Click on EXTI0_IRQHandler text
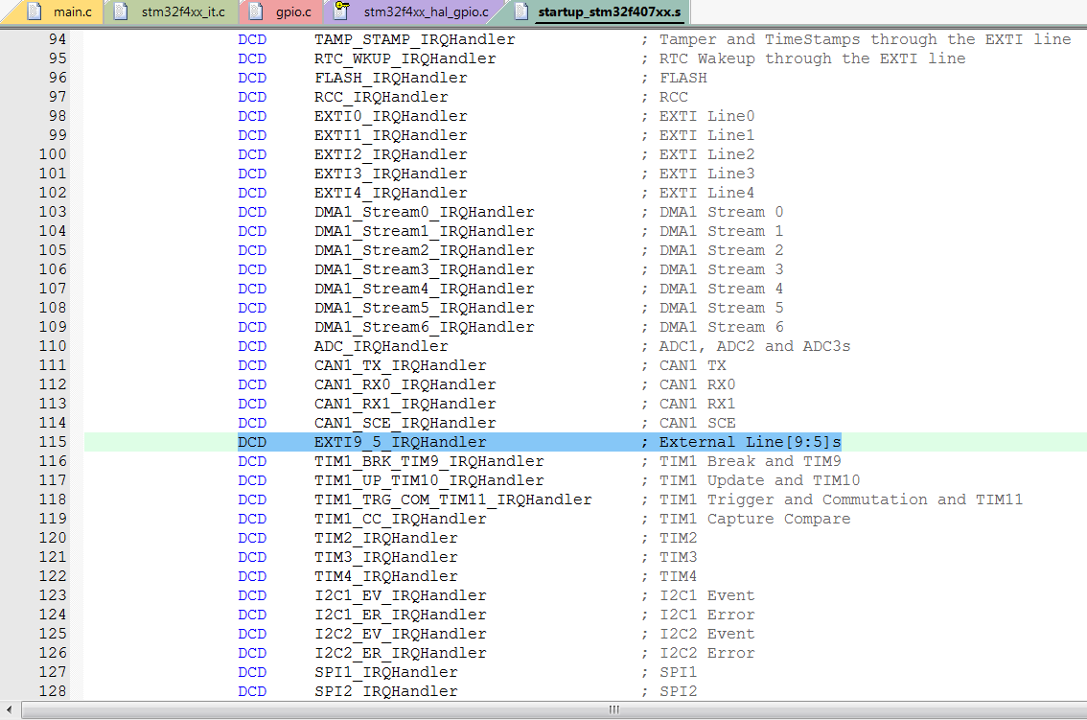Screen dimensions: 1087x720 tap(390, 116)
